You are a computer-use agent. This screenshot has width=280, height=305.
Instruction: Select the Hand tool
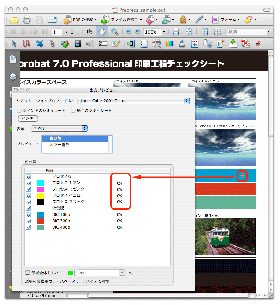102,31
